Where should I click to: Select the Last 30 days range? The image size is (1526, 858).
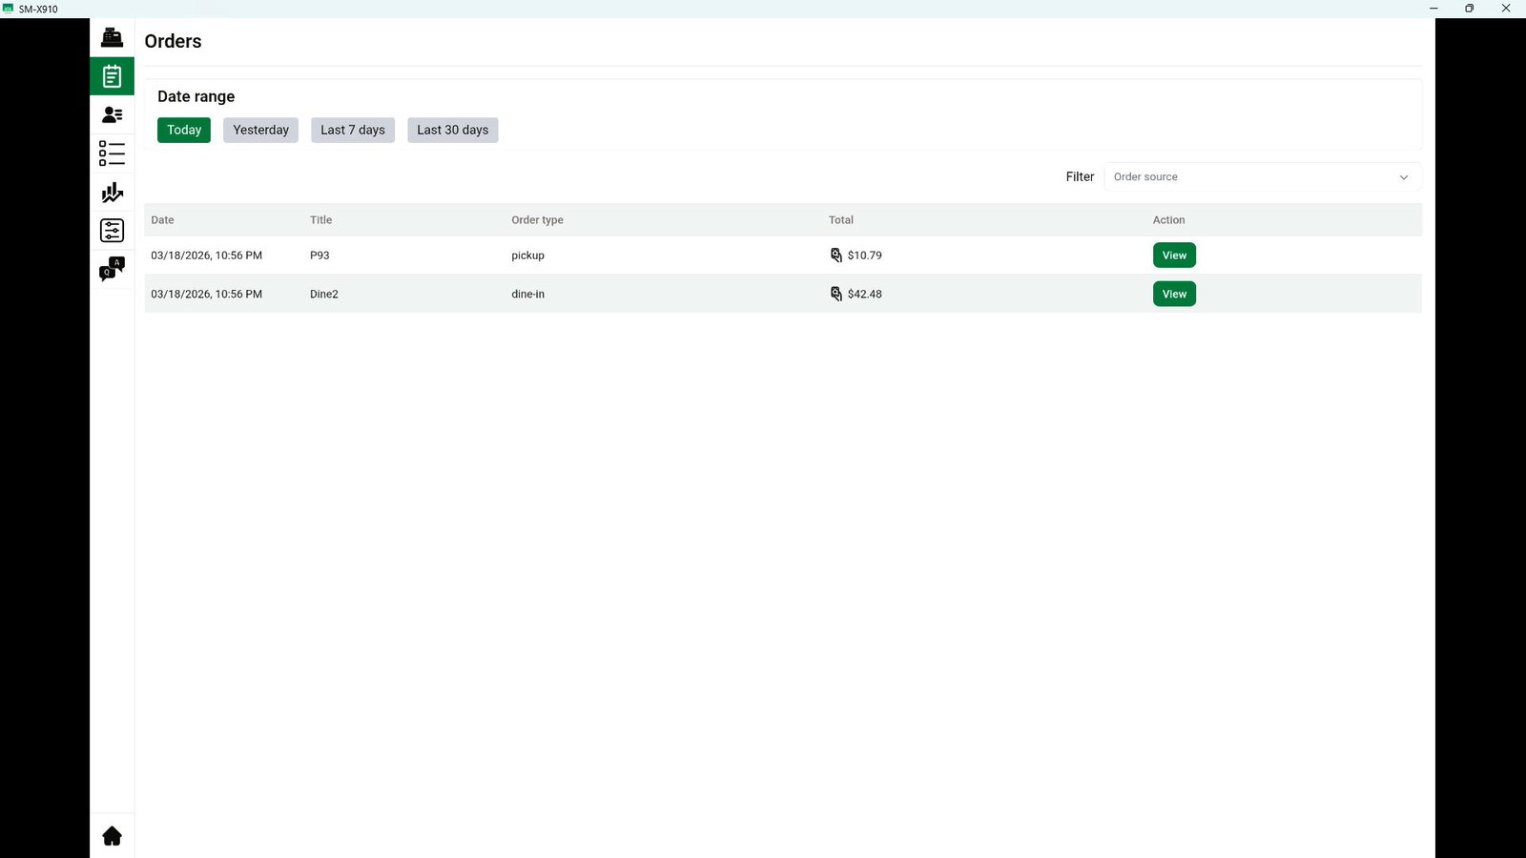click(452, 130)
